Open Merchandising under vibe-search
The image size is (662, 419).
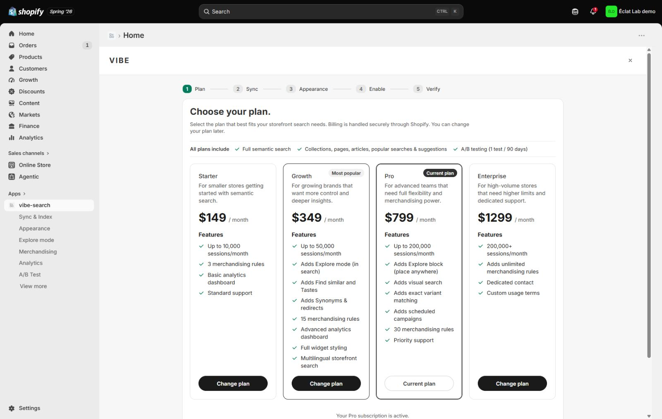pyautogui.click(x=38, y=251)
